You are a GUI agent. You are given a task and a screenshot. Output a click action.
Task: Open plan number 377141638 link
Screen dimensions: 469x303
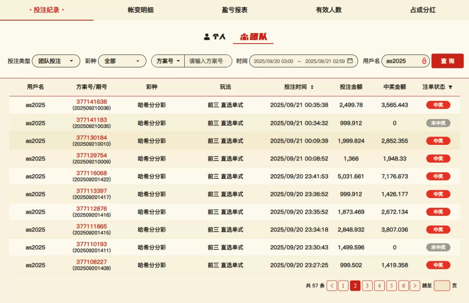(x=92, y=102)
